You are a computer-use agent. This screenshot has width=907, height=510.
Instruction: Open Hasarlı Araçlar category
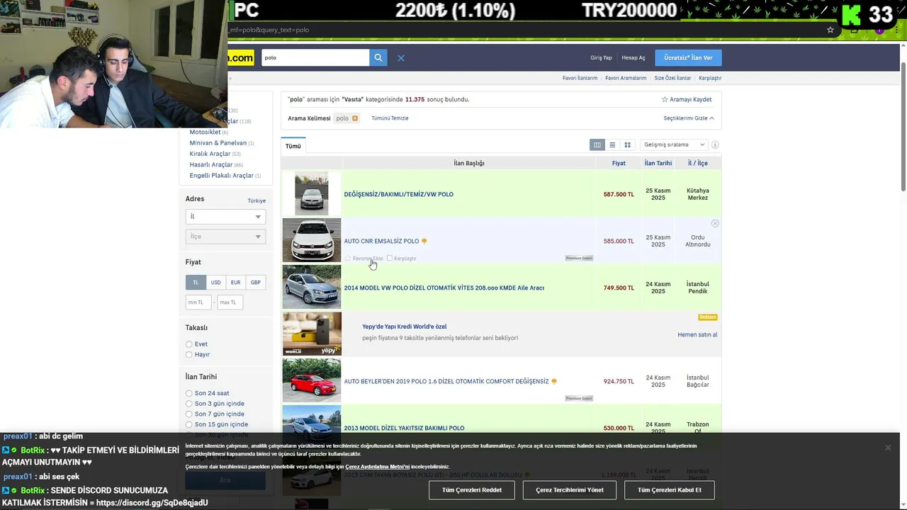coord(211,164)
